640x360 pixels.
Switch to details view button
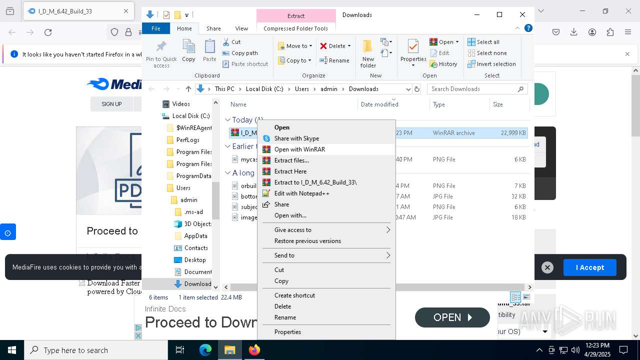point(515,297)
